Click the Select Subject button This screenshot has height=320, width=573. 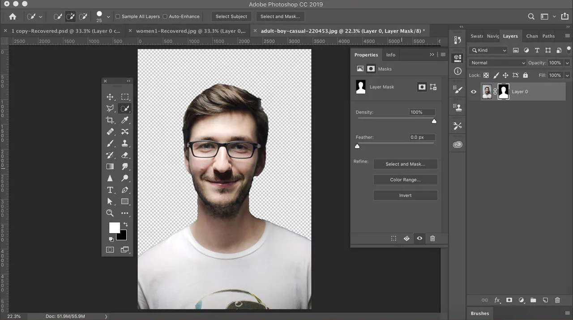[x=231, y=17]
